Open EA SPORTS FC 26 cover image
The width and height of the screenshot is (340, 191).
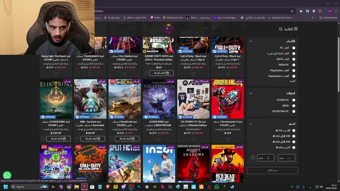[193, 99]
